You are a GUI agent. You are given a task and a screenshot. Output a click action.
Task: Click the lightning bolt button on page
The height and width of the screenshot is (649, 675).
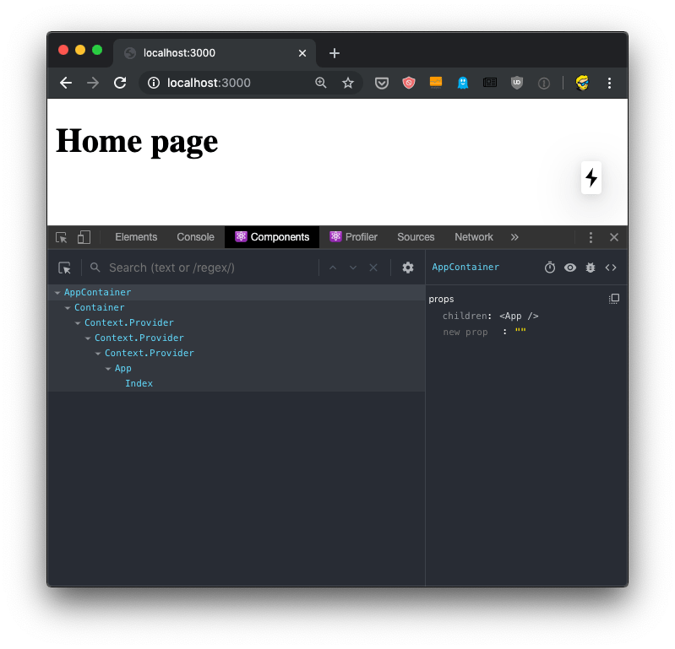tap(591, 178)
